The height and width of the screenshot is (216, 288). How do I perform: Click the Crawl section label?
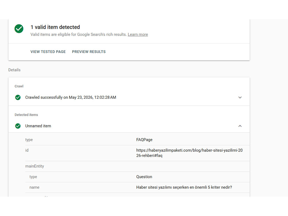[x=19, y=86]
